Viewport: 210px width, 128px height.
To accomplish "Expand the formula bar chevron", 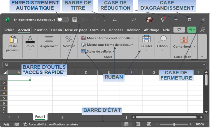I will (x=204, y=64).
